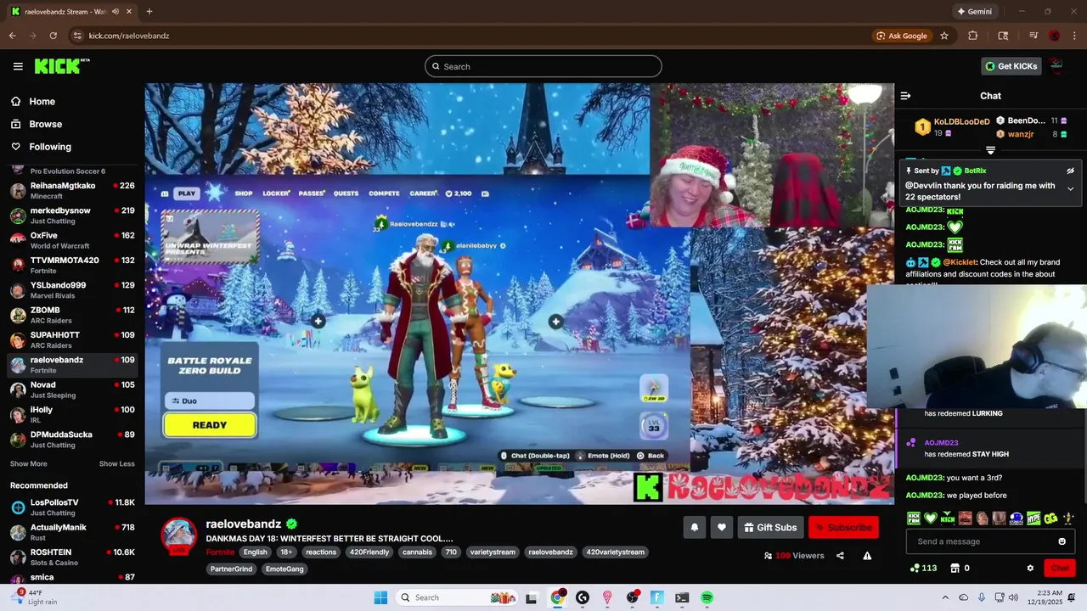The image size is (1087, 611).
Task: Click the cannabis tag
Action: tap(417, 552)
